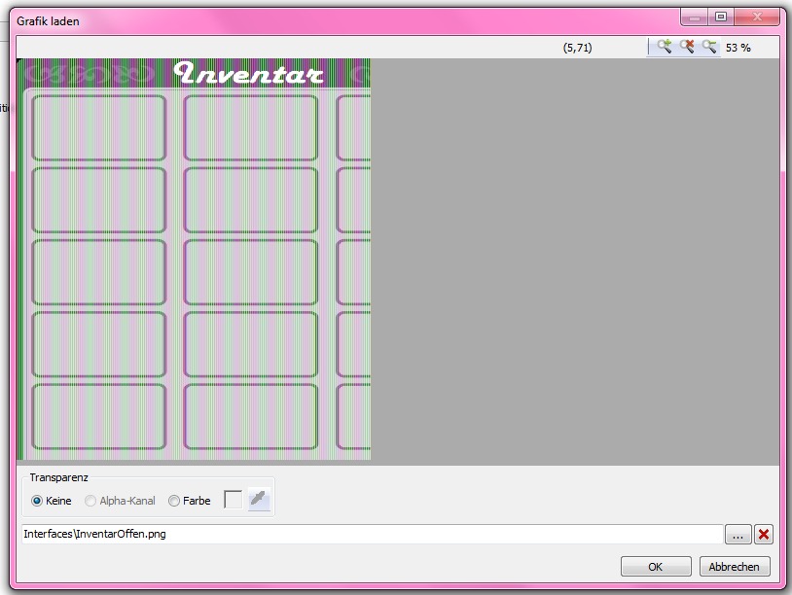Select the Alpha-Kanal transparency option
The height and width of the screenshot is (595, 792).
coord(120,501)
